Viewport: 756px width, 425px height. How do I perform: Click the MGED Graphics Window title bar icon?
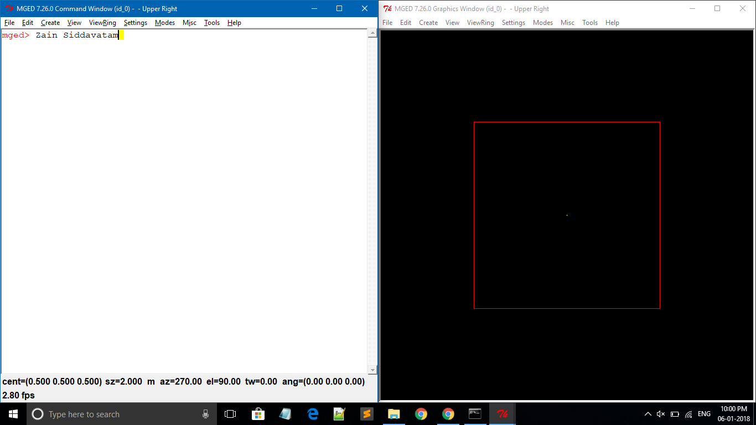click(387, 9)
